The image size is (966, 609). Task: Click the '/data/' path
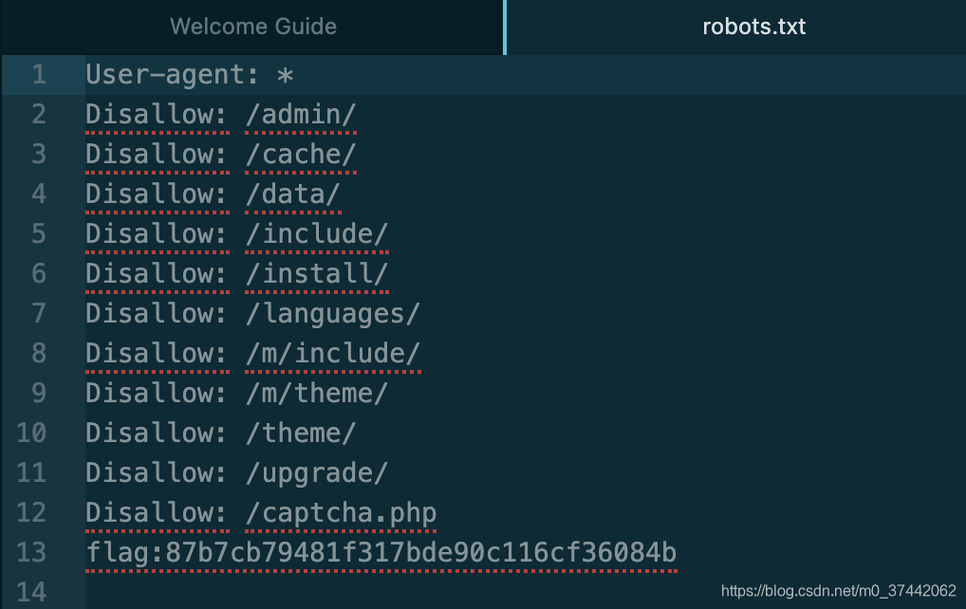point(292,194)
